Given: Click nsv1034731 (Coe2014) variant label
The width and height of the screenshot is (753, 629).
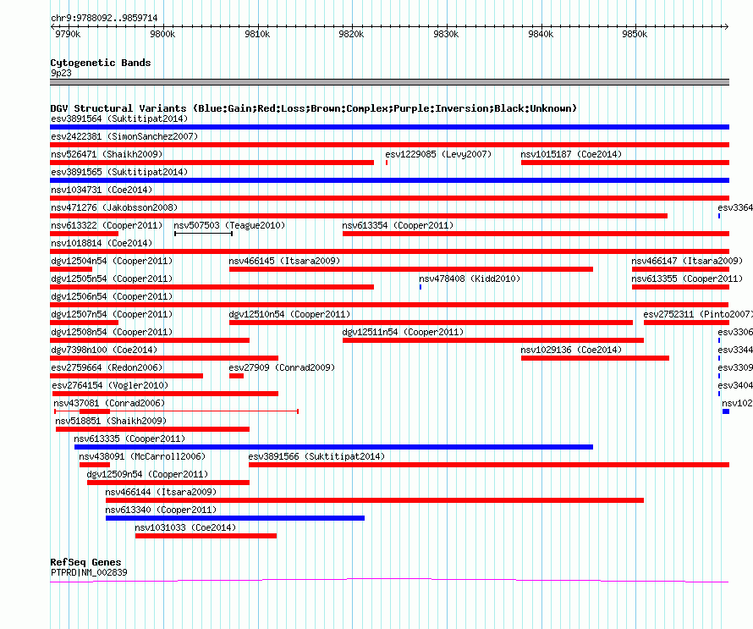Looking at the screenshot, I should click(102, 190).
